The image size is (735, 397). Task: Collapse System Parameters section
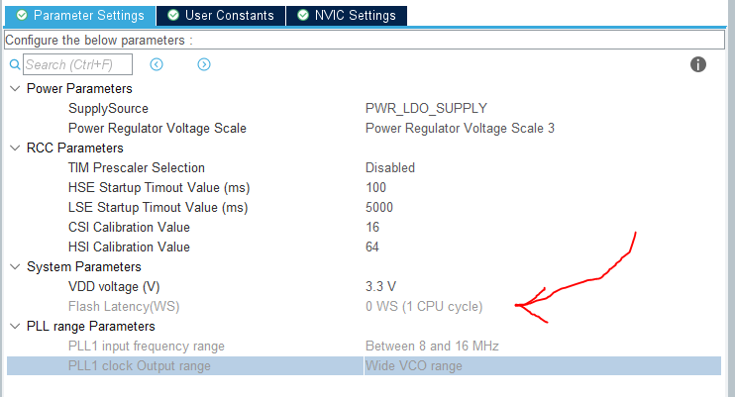(x=14, y=266)
